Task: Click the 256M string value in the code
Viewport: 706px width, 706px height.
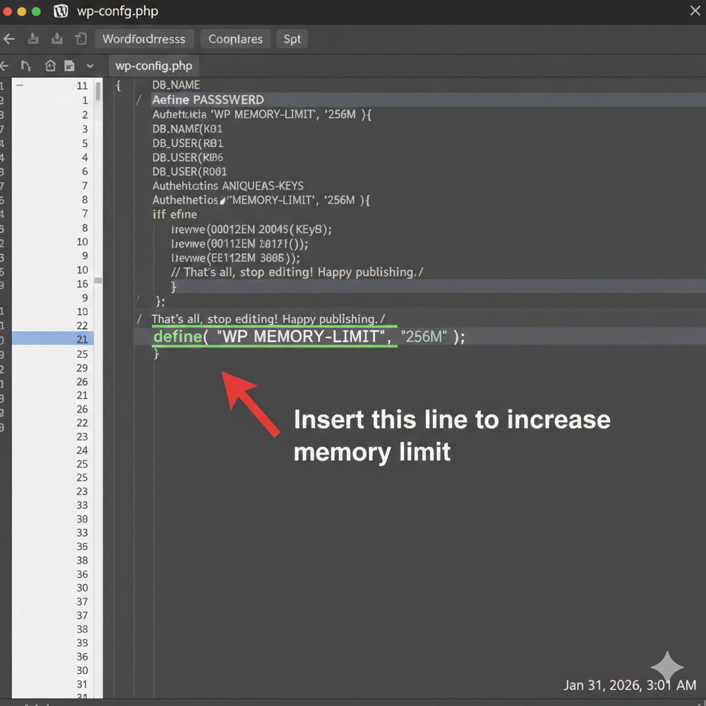Action: tap(423, 336)
